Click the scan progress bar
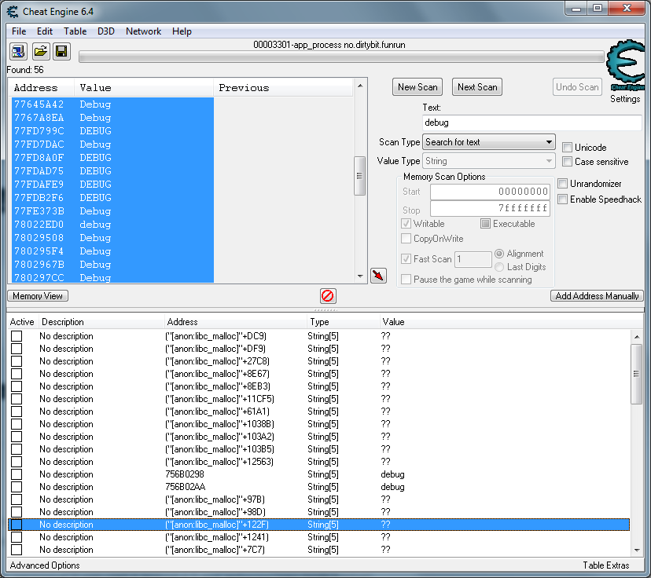Screen dimensions: 651x578 341,57
